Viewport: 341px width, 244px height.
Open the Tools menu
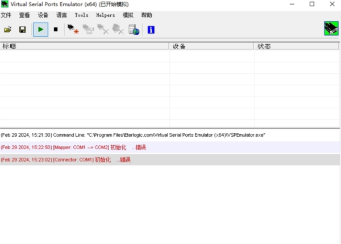coord(81,15)
